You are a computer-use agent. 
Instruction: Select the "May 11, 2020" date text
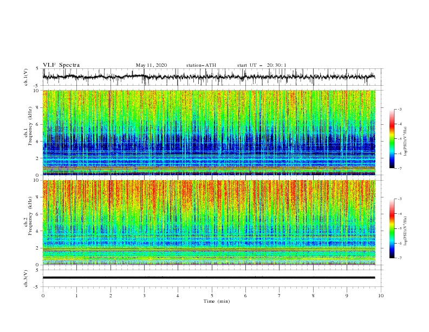tap(151, 65)
